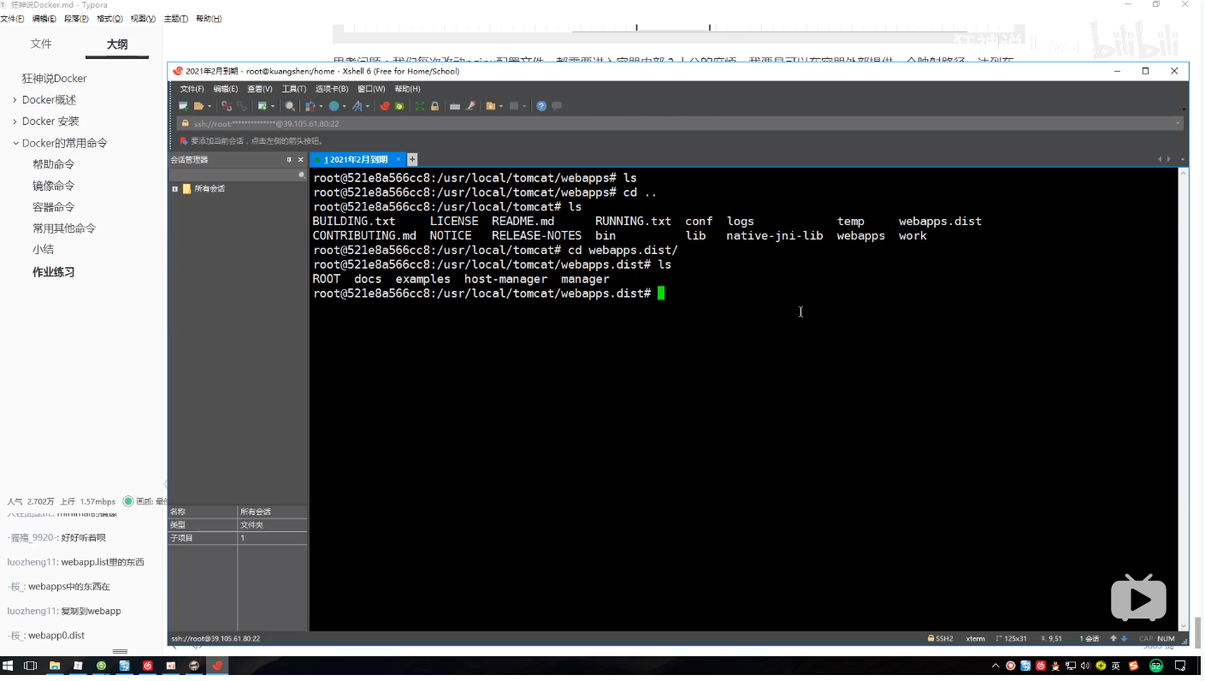Open the dropdown arrow beside the Open Session icon

point(209,106)
